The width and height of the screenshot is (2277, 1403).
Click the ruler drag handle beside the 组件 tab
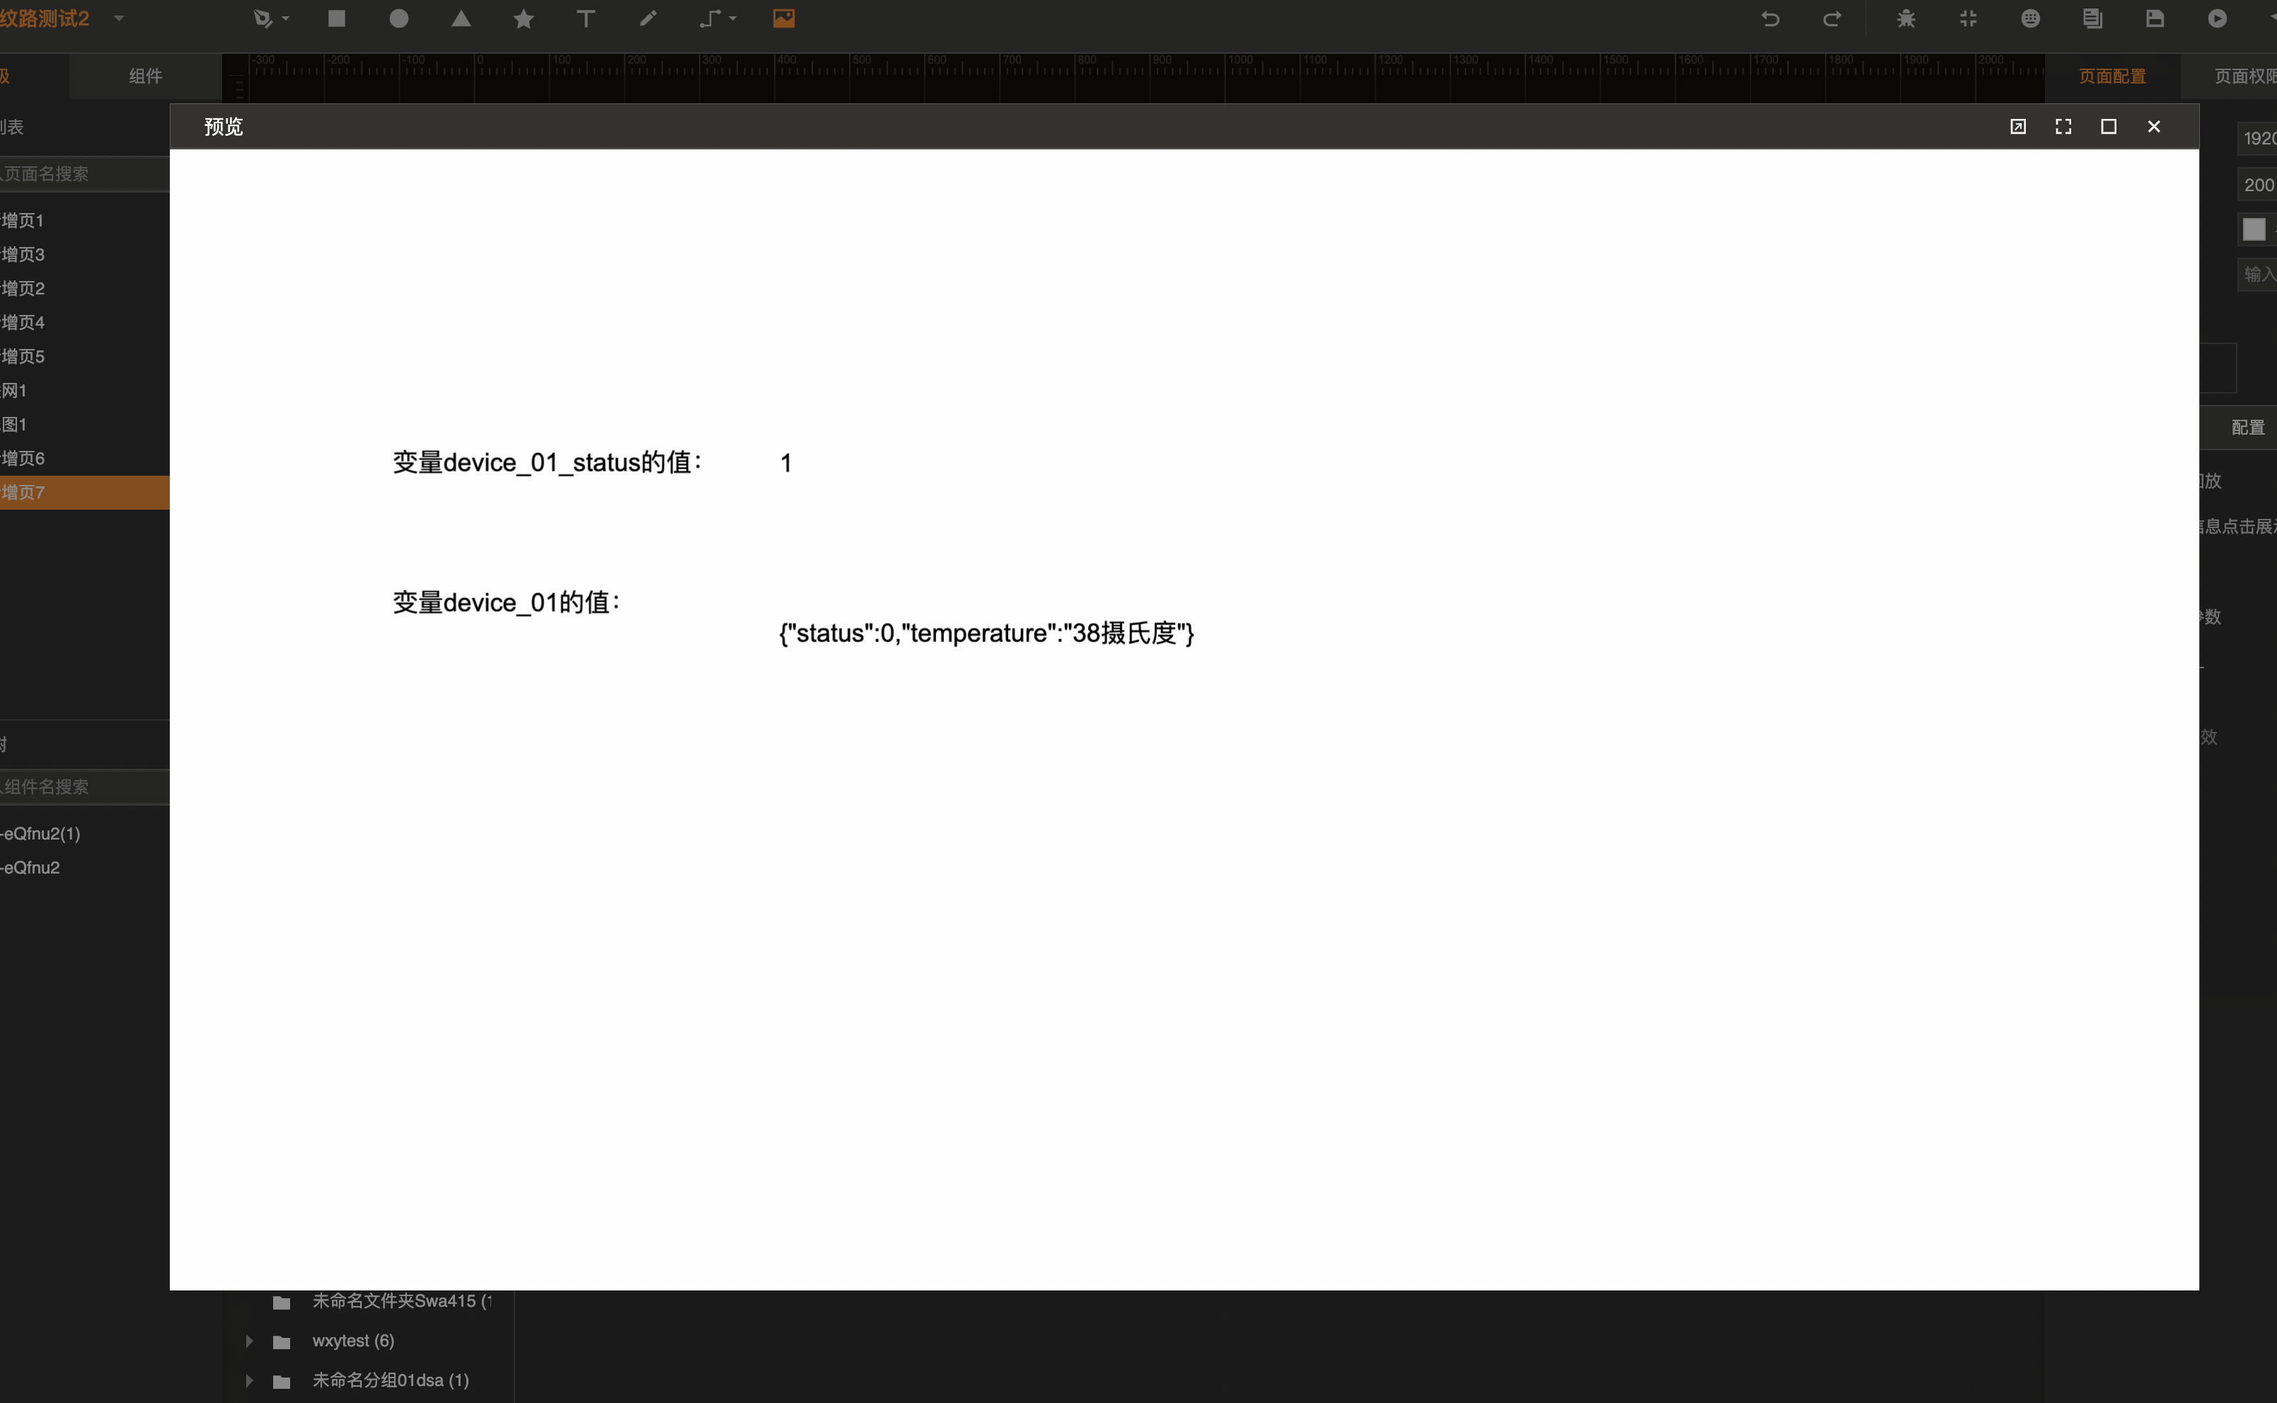point(238,89)
